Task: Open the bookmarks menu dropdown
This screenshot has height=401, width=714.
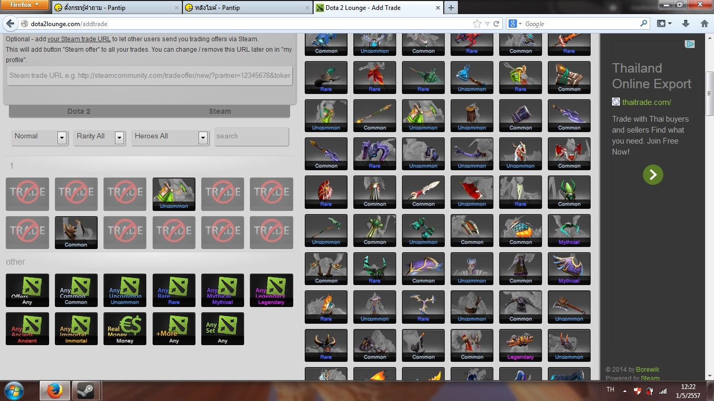Action: point(664,23)
